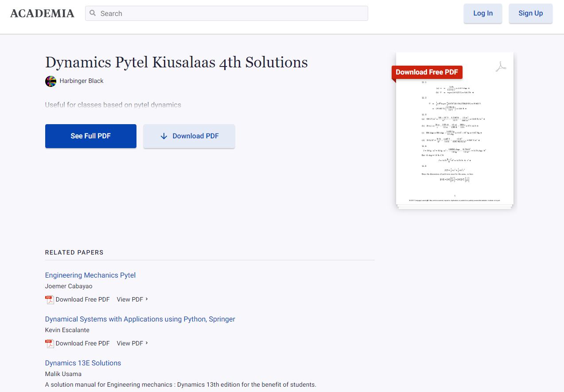Click the Academia logo

(x=42, y=13)
